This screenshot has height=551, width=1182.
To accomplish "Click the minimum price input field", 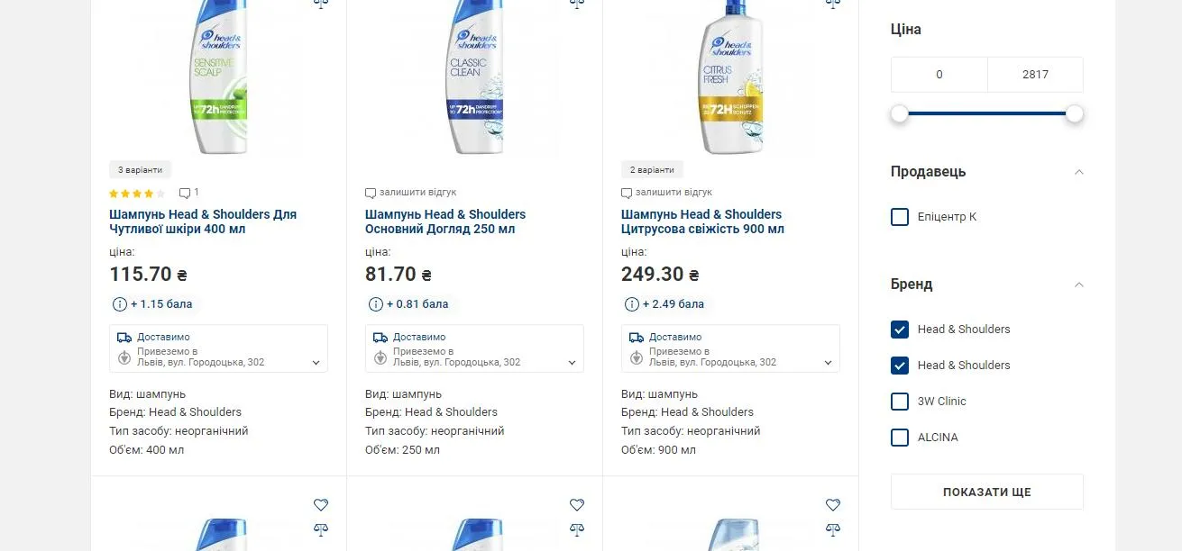I will [939, 75].
